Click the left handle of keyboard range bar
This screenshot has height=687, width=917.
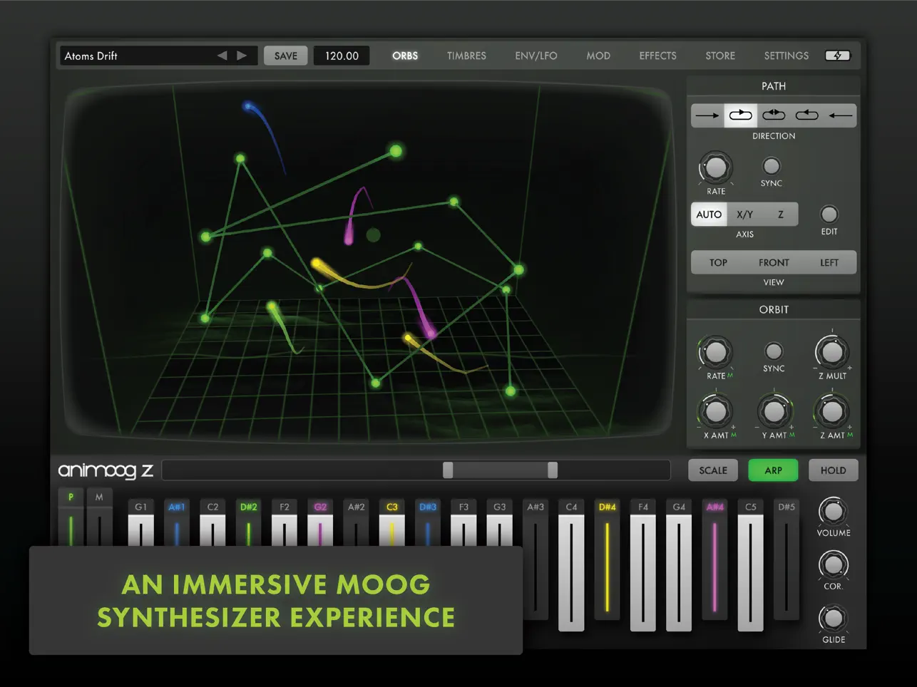(448, 470)
